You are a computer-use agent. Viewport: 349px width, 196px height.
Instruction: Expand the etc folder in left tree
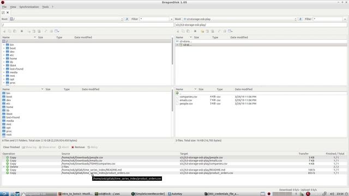[4, 55]
